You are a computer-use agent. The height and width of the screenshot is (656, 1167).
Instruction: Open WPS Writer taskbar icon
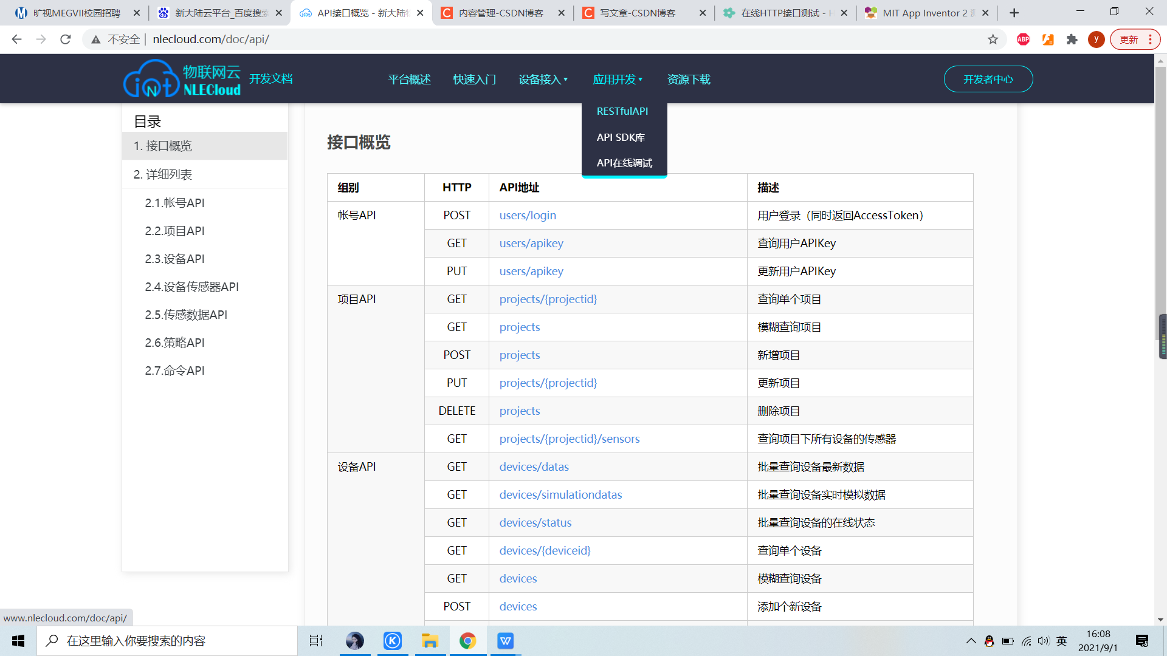[x=505, y=641]
